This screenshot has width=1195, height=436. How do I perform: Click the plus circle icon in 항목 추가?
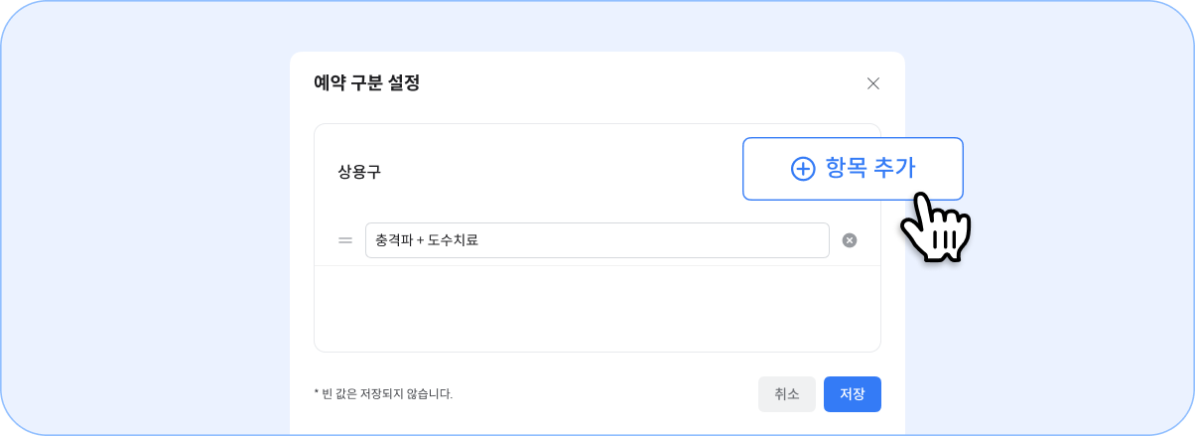[x=803, y=169]
